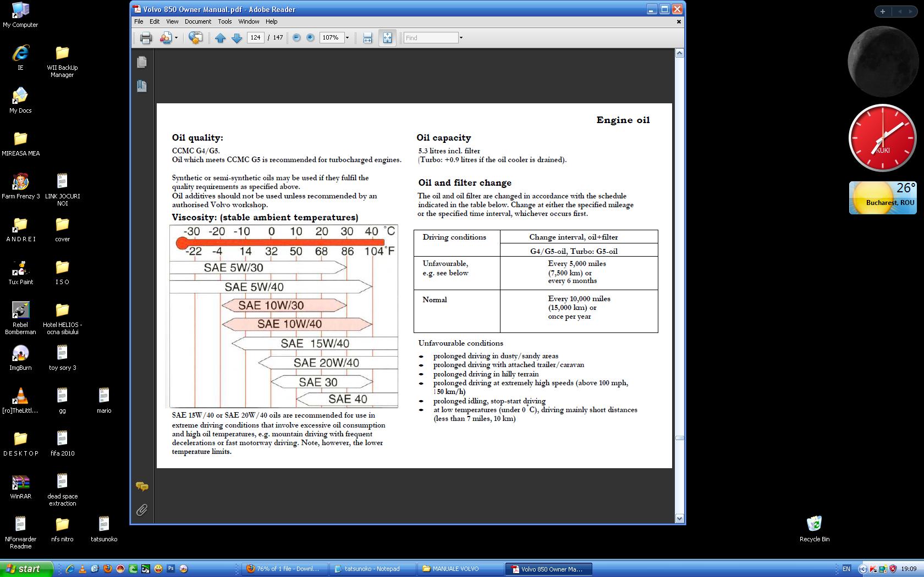Open dropdown arrow next to email icon
Screen dimensions: 924x577
tap(176, 38)
